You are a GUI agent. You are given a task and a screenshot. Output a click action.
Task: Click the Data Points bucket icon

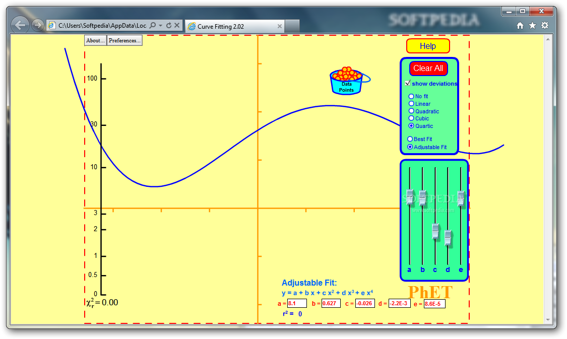(x=347, y=81)
